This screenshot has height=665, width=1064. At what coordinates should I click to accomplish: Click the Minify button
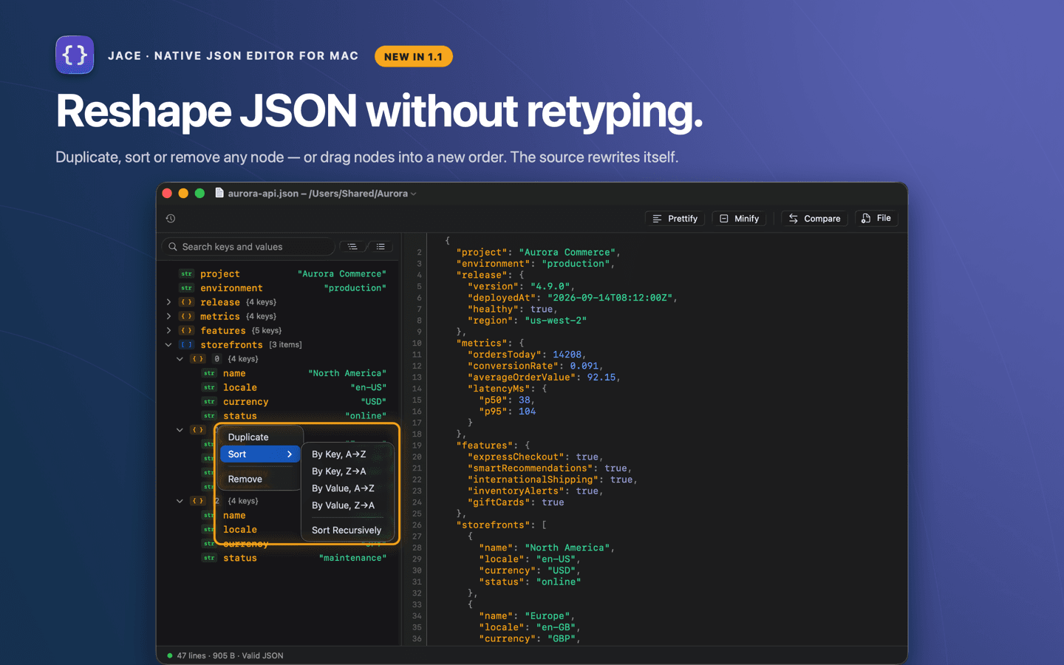tap(740, 219)
